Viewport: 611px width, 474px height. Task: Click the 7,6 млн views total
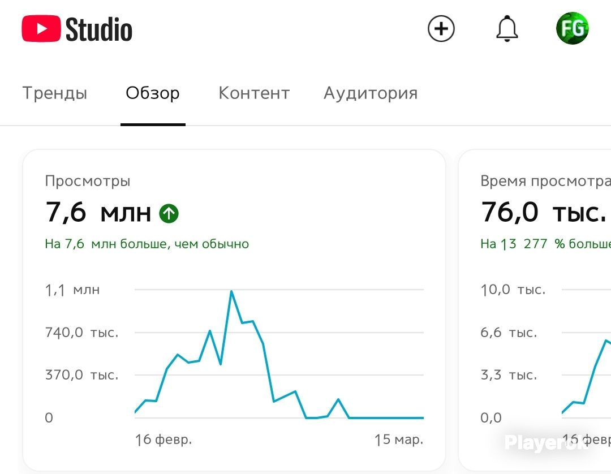[98, 213]
